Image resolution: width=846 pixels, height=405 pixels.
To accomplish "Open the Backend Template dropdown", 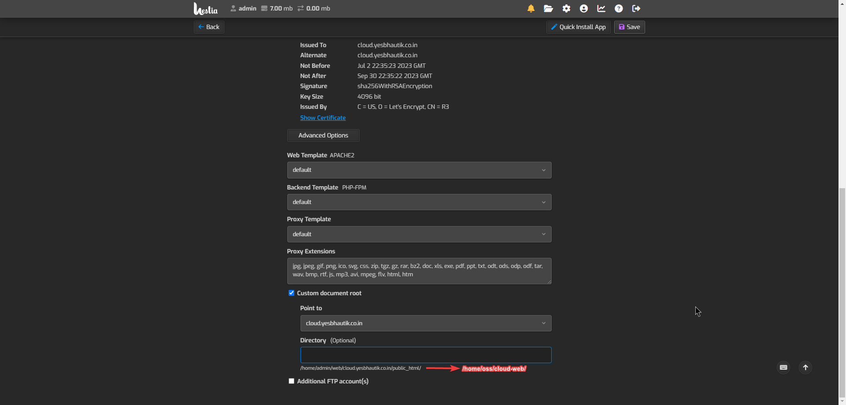I will [x=419, y=202].
